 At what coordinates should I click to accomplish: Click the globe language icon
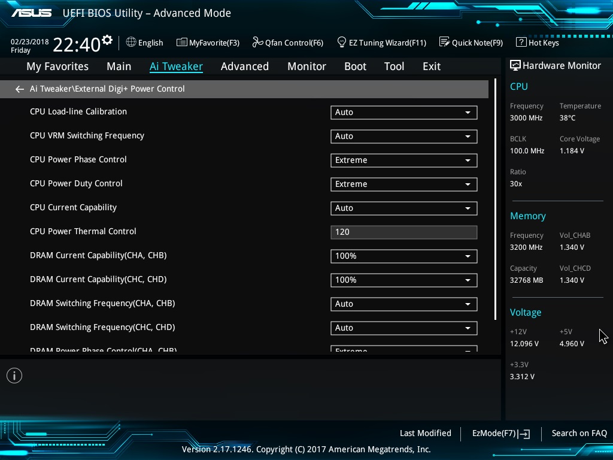(131, 43)
